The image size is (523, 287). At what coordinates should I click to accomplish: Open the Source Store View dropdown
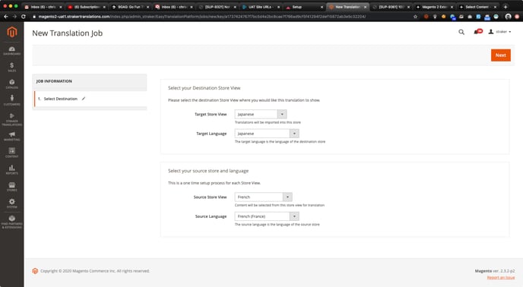[x=264, y=197]
